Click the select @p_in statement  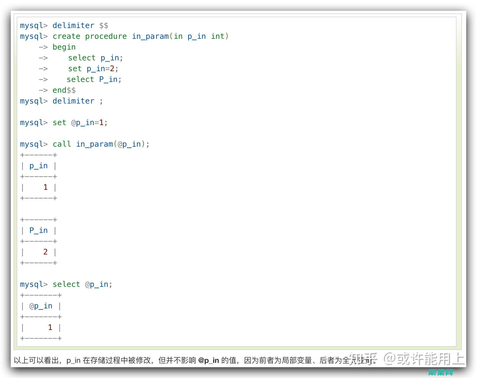tap(82, 284)
